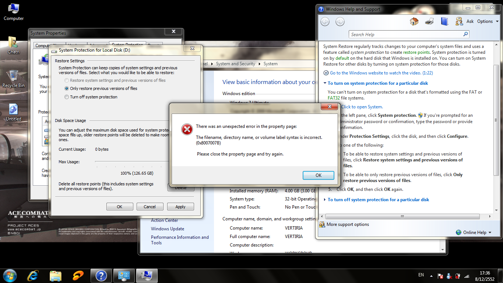This screenshot has height=283, width=503.
Task: Collapse 'To turn on system protection' section
Action: (x=376, y=83)
